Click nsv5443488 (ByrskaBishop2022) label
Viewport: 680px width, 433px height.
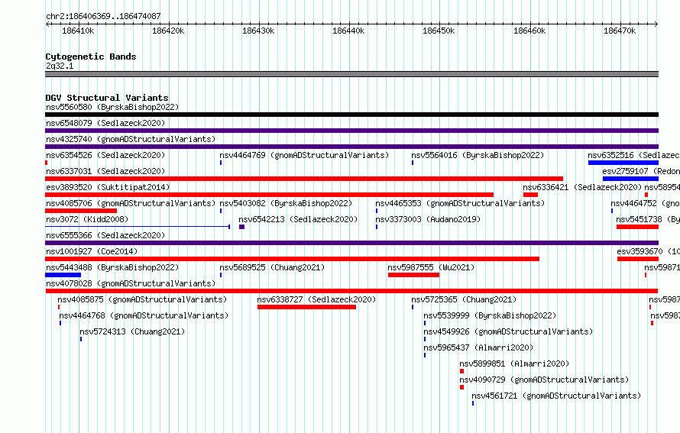coord(112,267)
